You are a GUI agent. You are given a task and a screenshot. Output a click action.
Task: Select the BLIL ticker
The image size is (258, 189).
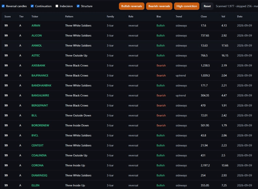[34, 115]
